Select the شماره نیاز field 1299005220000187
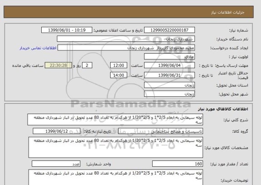The width and height of the screenshot is (261, 185). pos(169,30)
